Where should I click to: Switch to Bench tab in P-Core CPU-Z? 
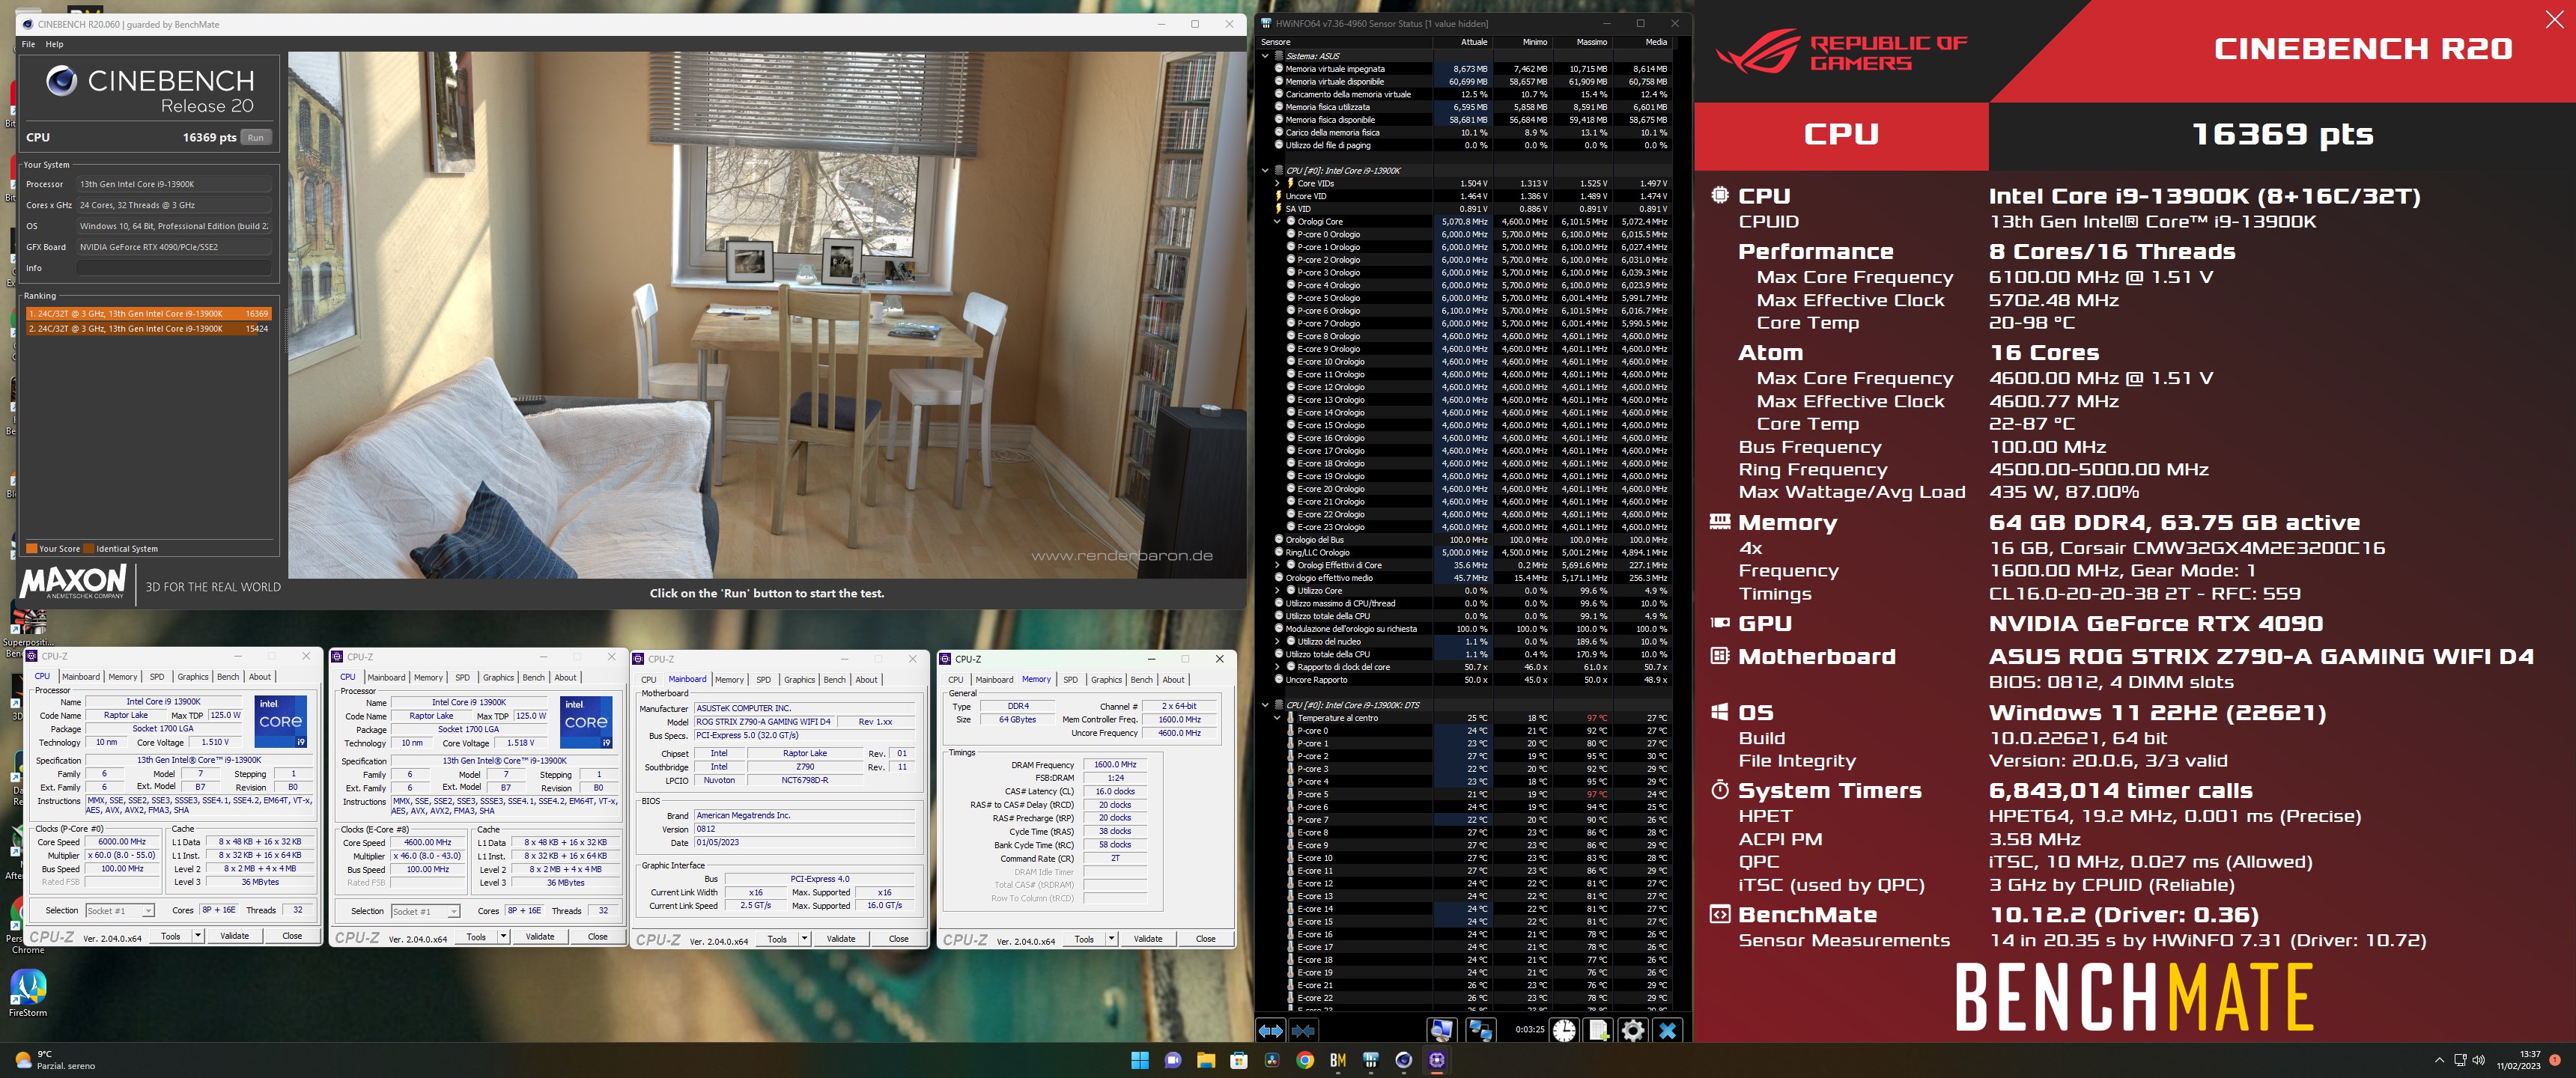coord(228,677)
